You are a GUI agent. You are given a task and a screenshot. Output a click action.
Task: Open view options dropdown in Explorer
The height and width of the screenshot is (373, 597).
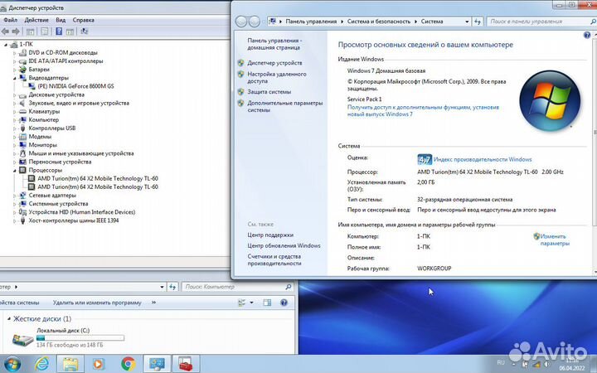coord(251,303)
